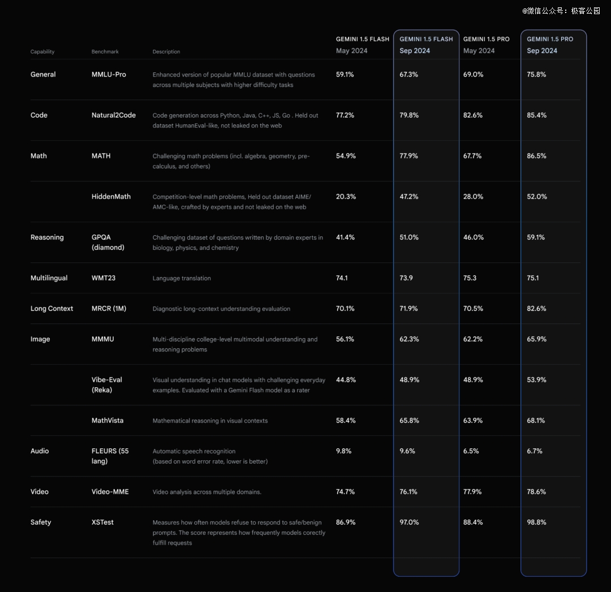
Task: Select the 82.6% MRCR Pro Sep score
Action: [536, 309]
